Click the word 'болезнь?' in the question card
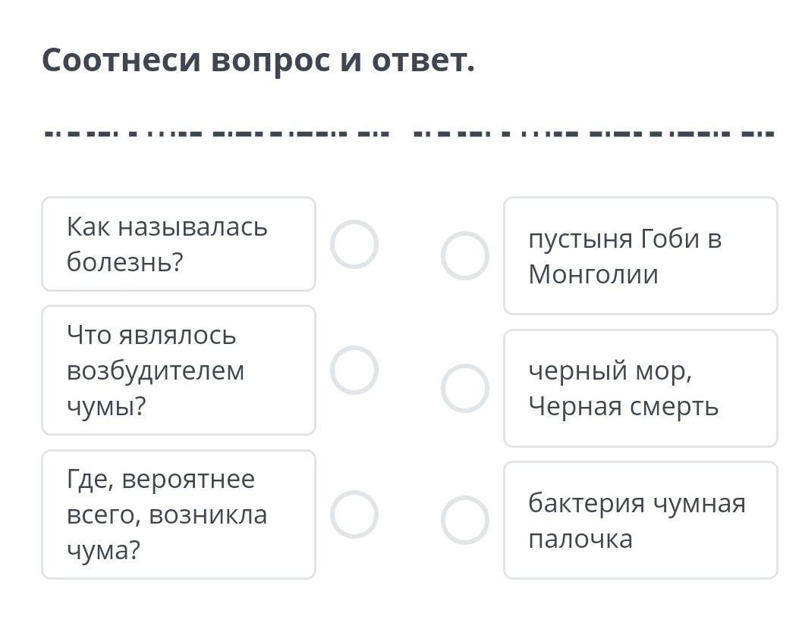 coord(125,262)
